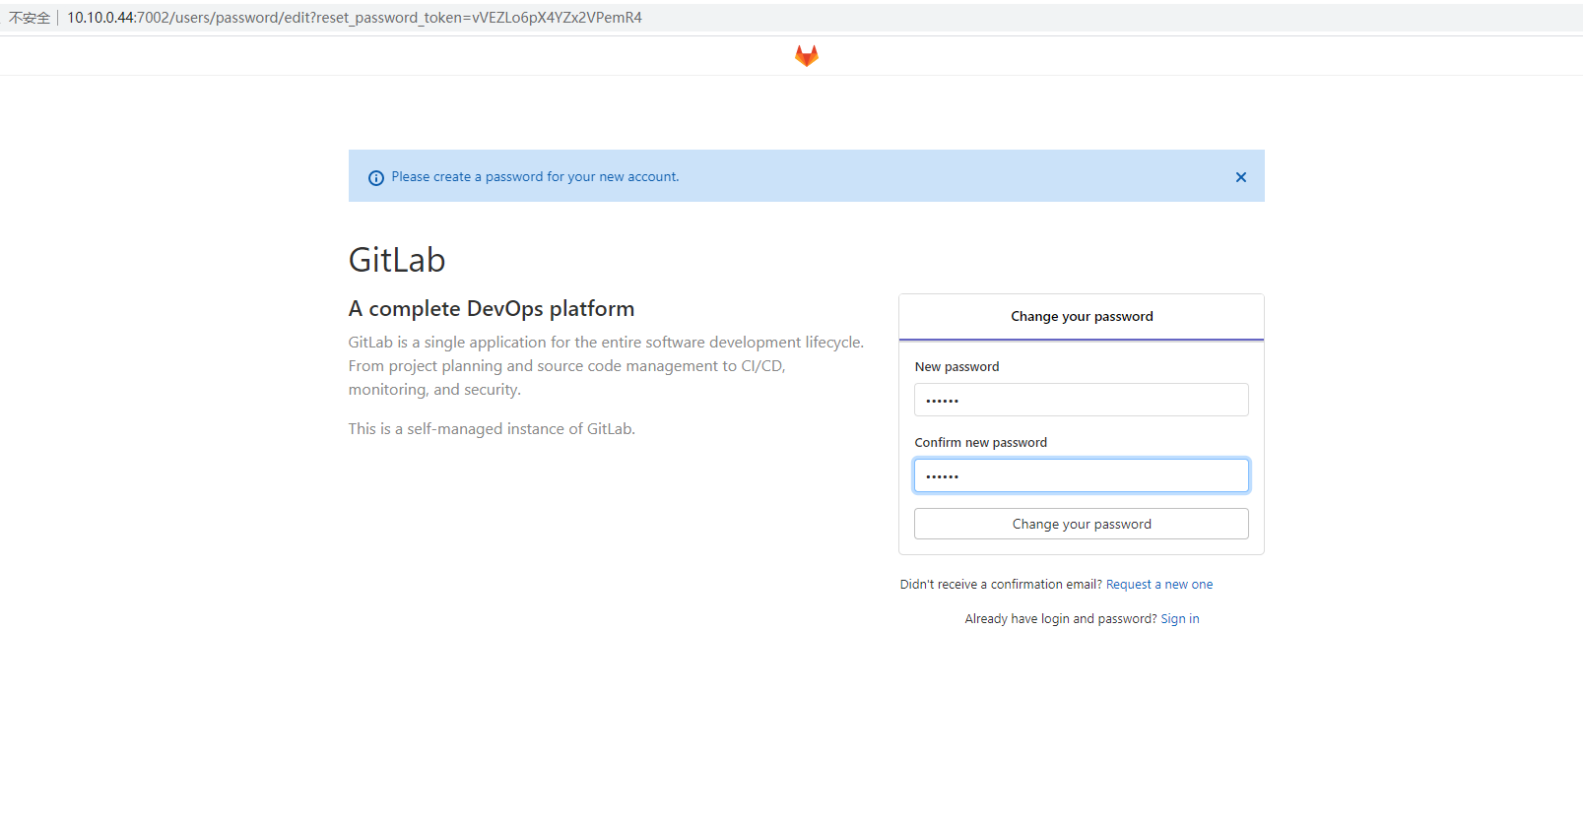Focus the Confirm new password field
The width and height of the screenshot is (1583, 818).
1082,475
